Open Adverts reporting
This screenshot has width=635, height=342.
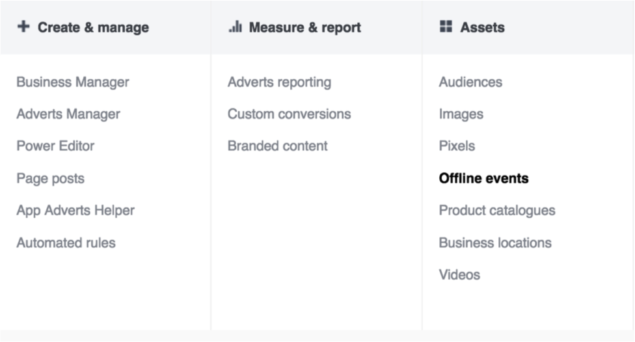coord(279,82)
